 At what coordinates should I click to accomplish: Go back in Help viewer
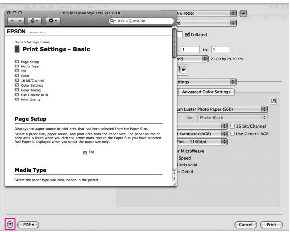coord(12,21)
